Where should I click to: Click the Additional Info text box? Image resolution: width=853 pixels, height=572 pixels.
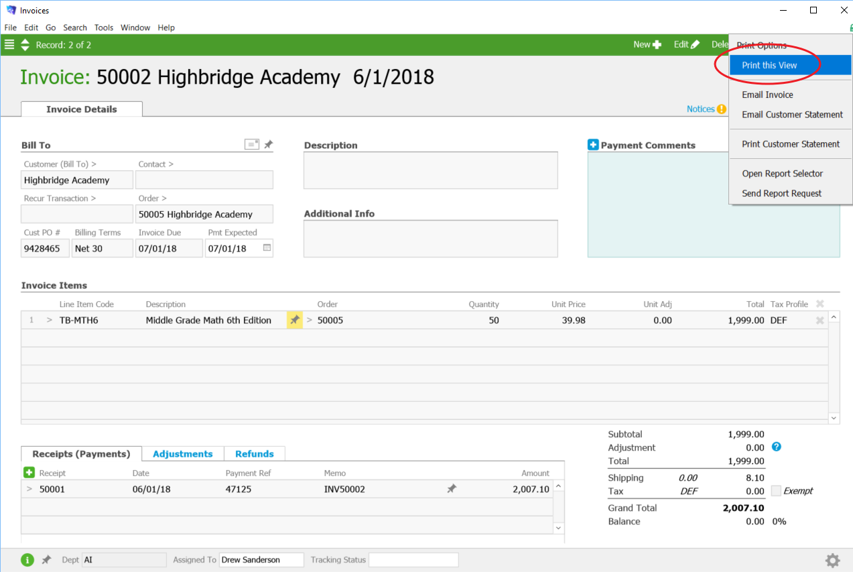431,239
